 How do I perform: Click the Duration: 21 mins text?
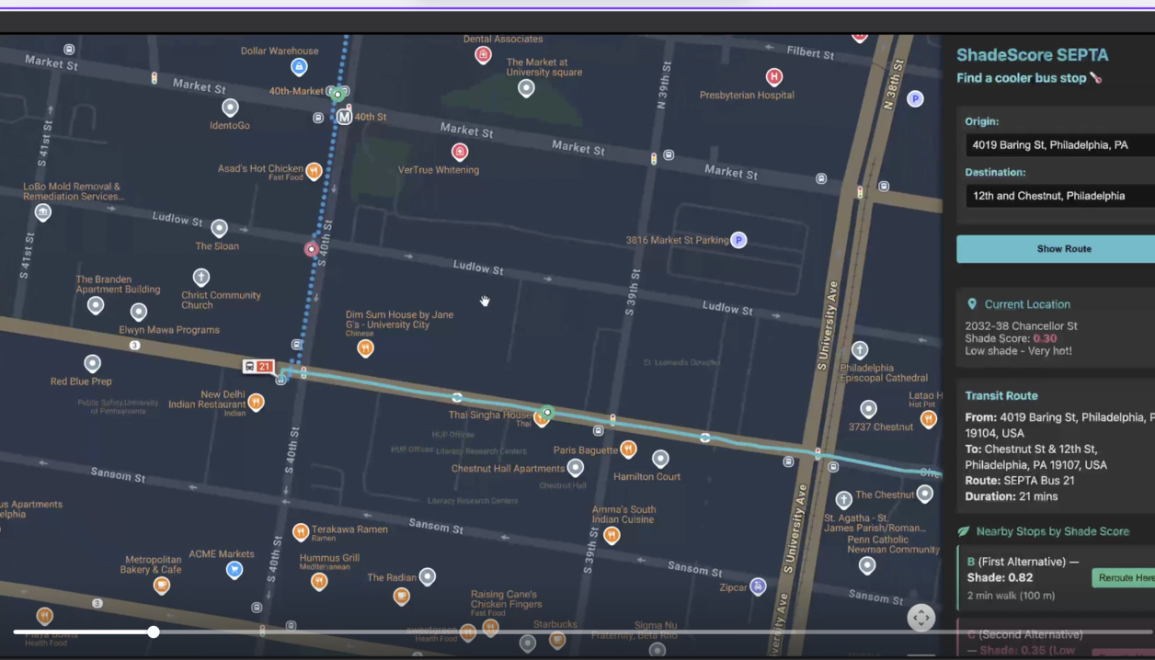click(1011, 496)
